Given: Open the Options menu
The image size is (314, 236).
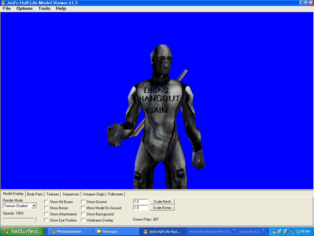Looking at the screenshot, I should [x=25, y=8].
